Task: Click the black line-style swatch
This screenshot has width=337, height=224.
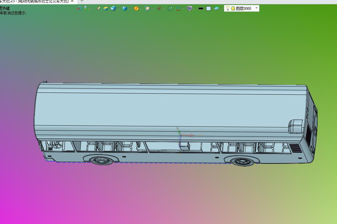Action: coord(201,8)
